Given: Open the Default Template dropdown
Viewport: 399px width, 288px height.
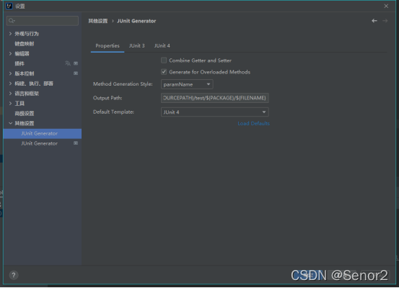Looking at the screenshot, I should click(x=215, y=112).
